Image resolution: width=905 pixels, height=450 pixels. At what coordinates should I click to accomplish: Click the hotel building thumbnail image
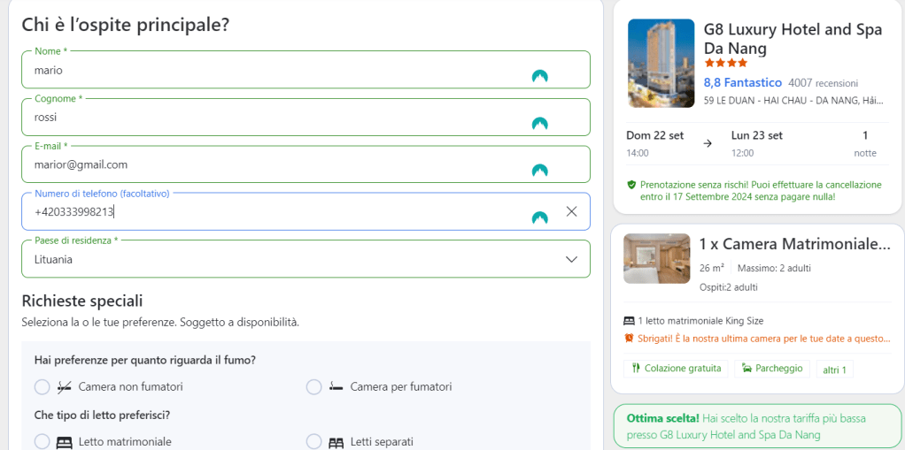click(x=661, y=63)
